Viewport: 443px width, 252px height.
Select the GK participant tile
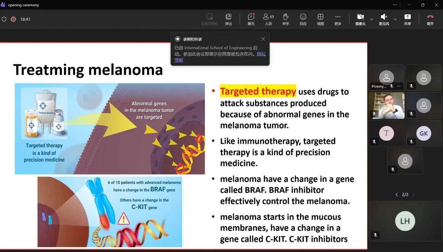(424, 133)
